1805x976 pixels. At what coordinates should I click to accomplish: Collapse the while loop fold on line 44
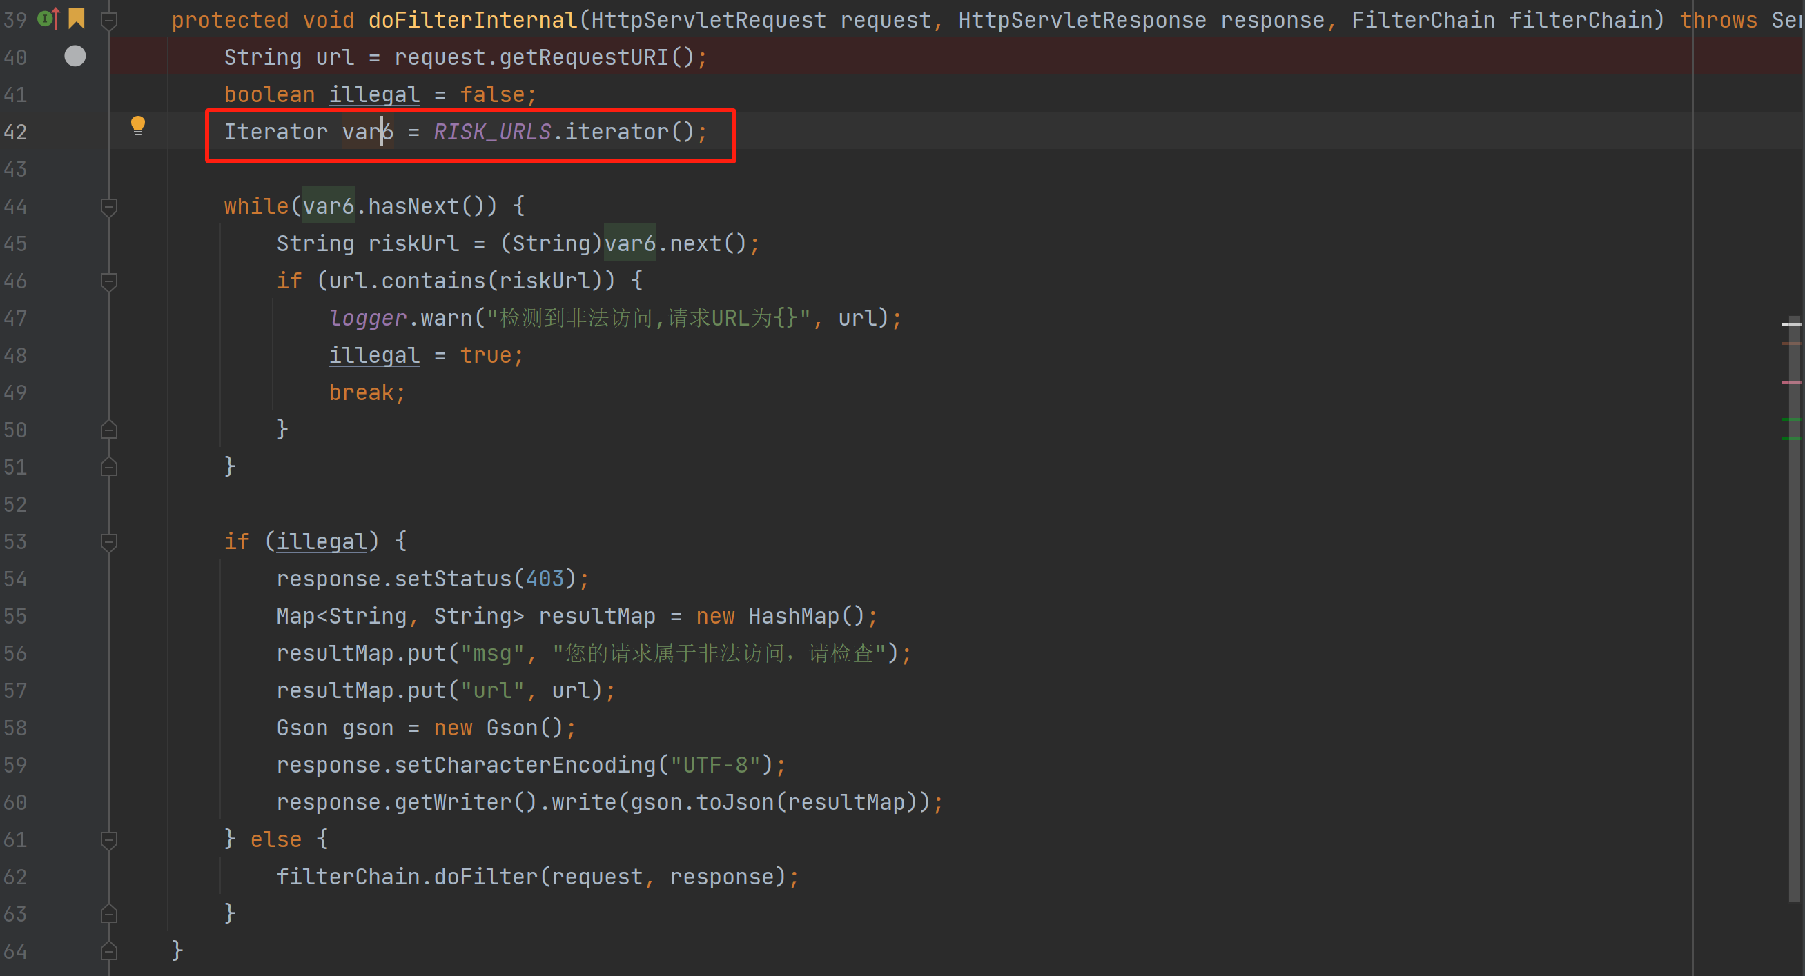pyautogui.click(x=108, y=207)
